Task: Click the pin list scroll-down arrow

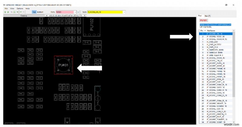Action: [x=234, y=122]
